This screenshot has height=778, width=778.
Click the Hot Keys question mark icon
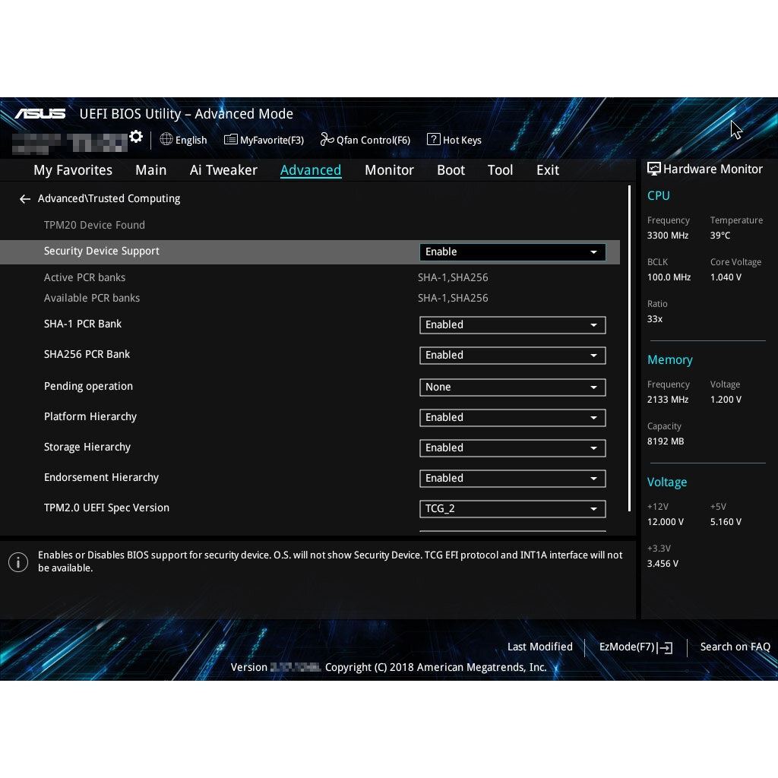[434, 140]
